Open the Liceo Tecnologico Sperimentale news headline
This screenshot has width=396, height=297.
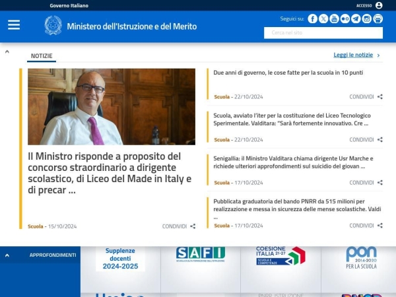click(x=292, y=119)
